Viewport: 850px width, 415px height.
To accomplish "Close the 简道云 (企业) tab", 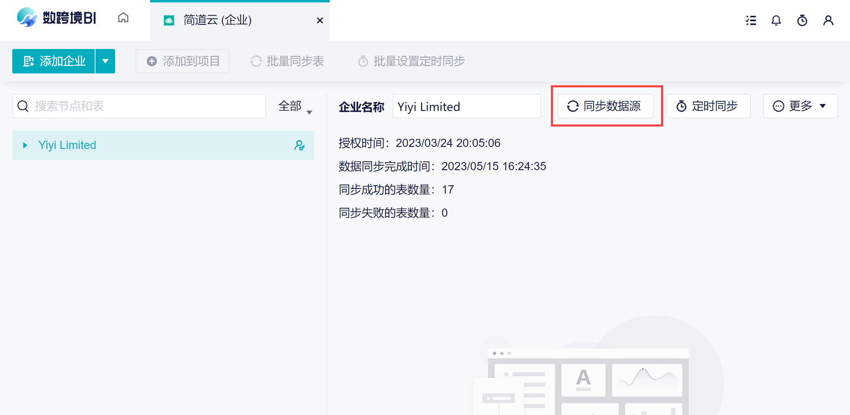I will (x=320, y=20).
